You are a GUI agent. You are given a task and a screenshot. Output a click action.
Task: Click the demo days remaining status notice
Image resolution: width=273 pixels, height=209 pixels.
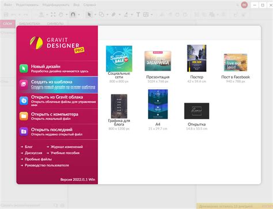(x=234, y=206)
